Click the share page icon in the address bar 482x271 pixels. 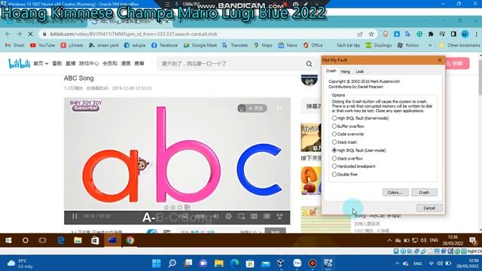tap(360, 34)
